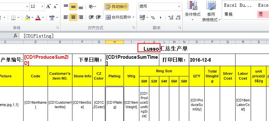Click the Total Weight/g header cell
Image resolution: width=269 pixels, height=121 pixels.
point(212,76)
